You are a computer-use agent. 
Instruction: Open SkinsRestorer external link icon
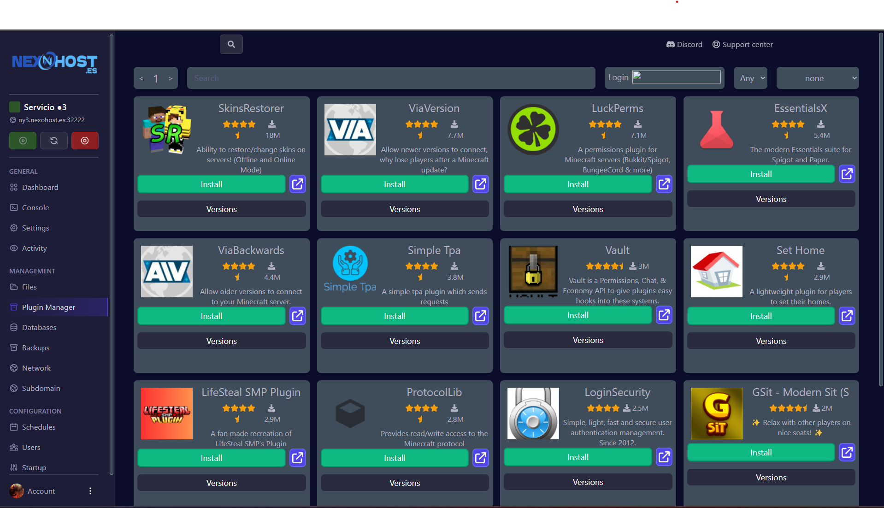tap(298, 184)
